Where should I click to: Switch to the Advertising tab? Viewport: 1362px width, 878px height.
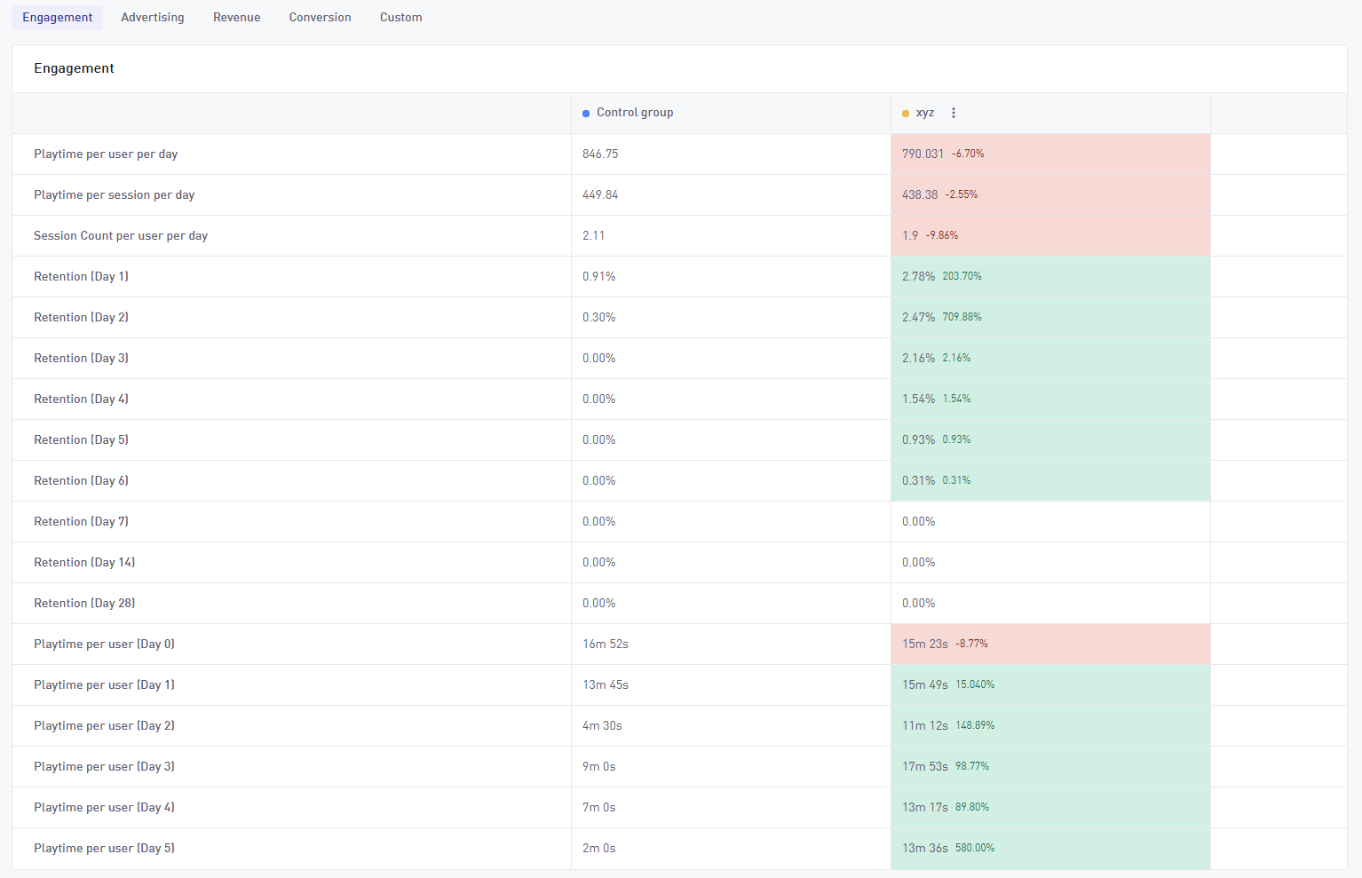(153, 18)
